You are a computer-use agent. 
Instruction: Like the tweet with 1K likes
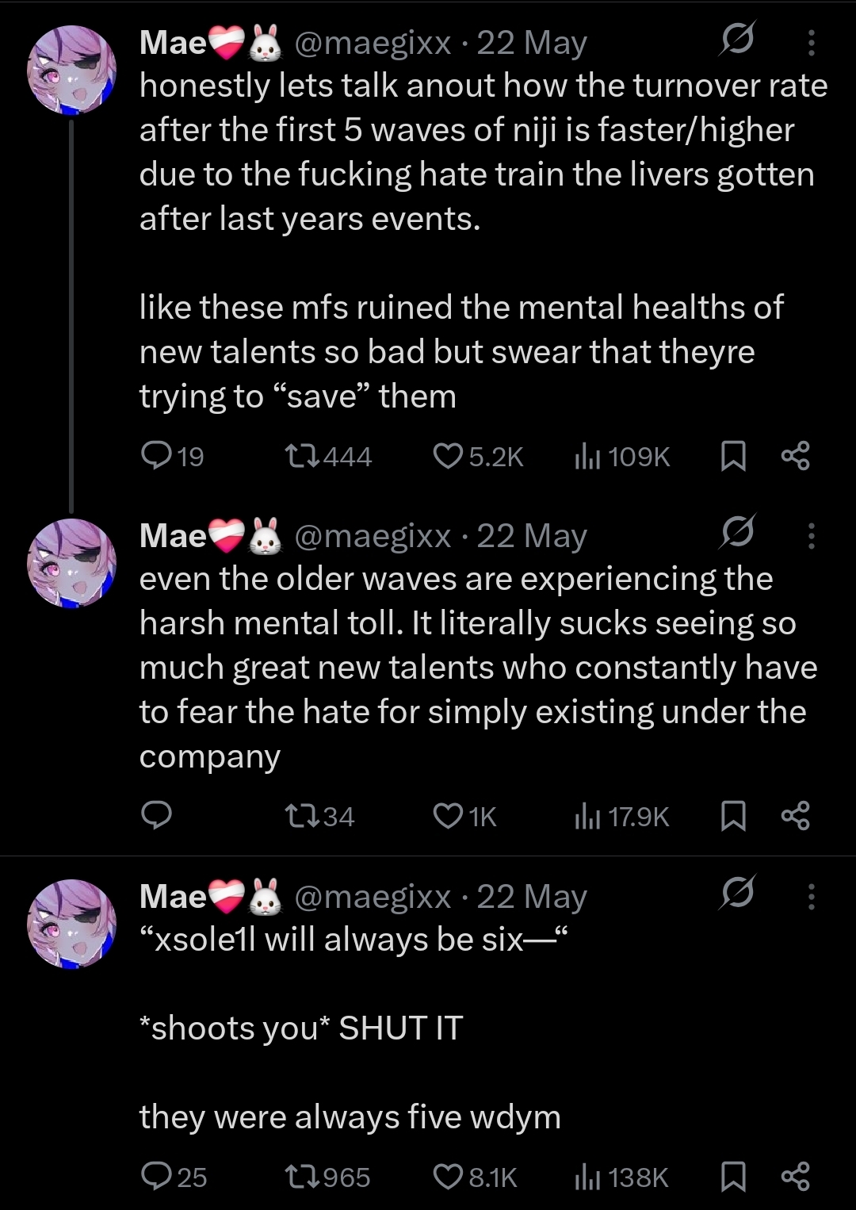448,816
